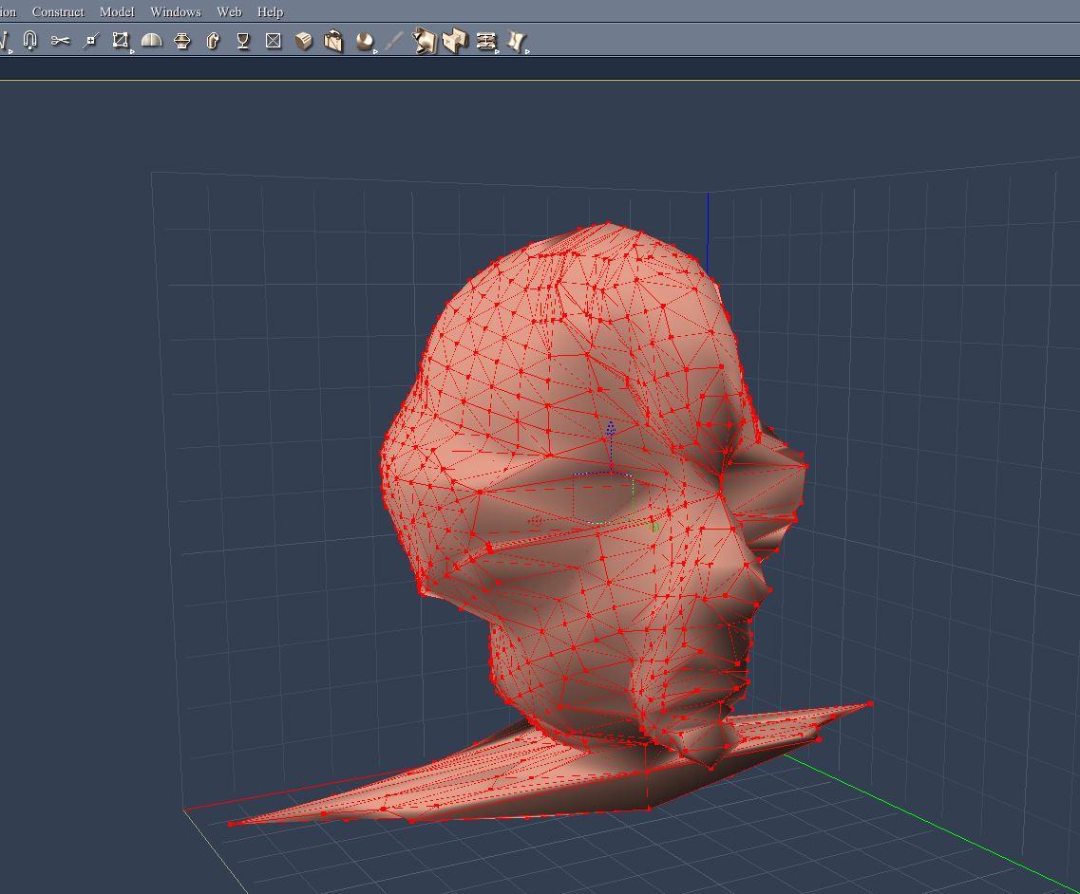Viewport: 1080px width, 894px height.
Task: Select the stacked gold bars tool icon
Action: coord(486,42)
